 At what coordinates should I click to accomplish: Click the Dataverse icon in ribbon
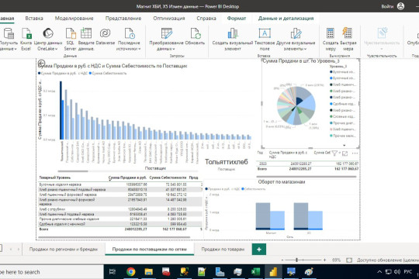click(x=105, y=33)
